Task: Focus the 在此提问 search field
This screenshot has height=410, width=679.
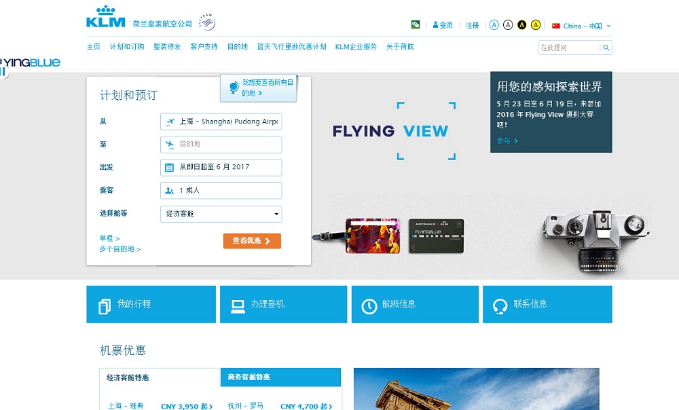Action: [x=570, y=48]
